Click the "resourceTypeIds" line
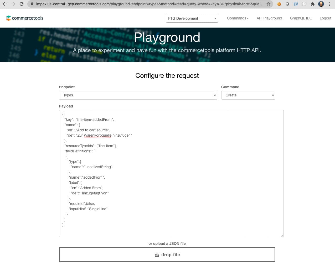The width and height of the screenshot is (335, 274). coord(90,146)
